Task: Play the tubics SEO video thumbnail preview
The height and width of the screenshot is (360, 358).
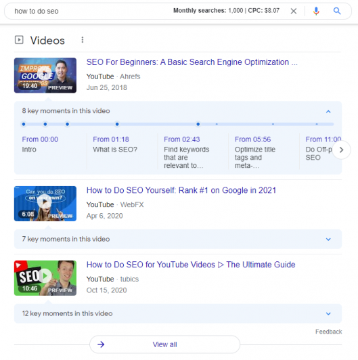Action: point(45,278)
